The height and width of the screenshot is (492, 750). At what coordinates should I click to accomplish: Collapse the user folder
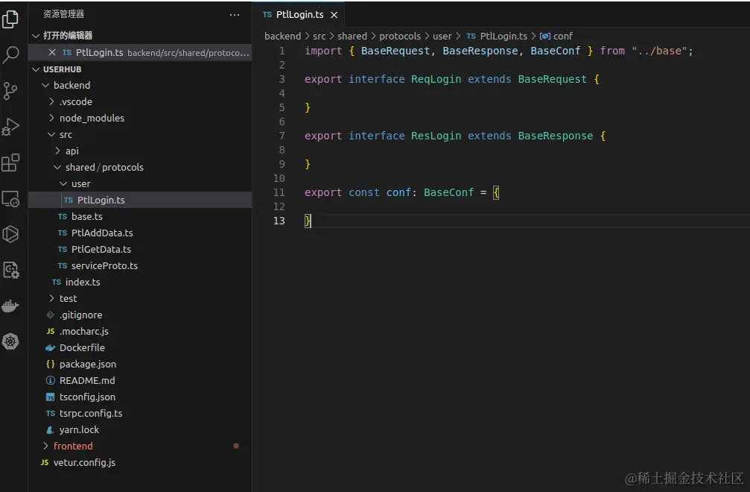point(63,184)
